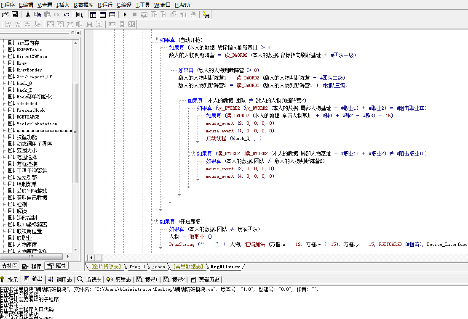Open the E.编辑 menu

[x=26, y=5]
